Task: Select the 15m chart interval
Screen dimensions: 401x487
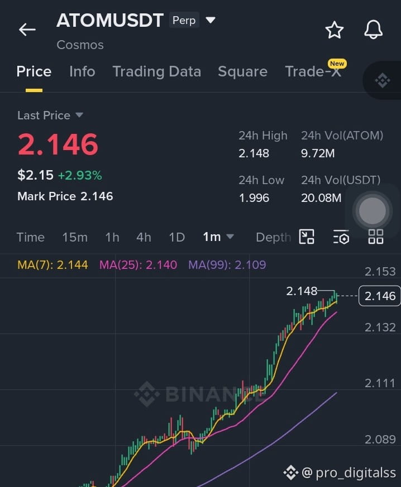Action: (x=75, y=237)
